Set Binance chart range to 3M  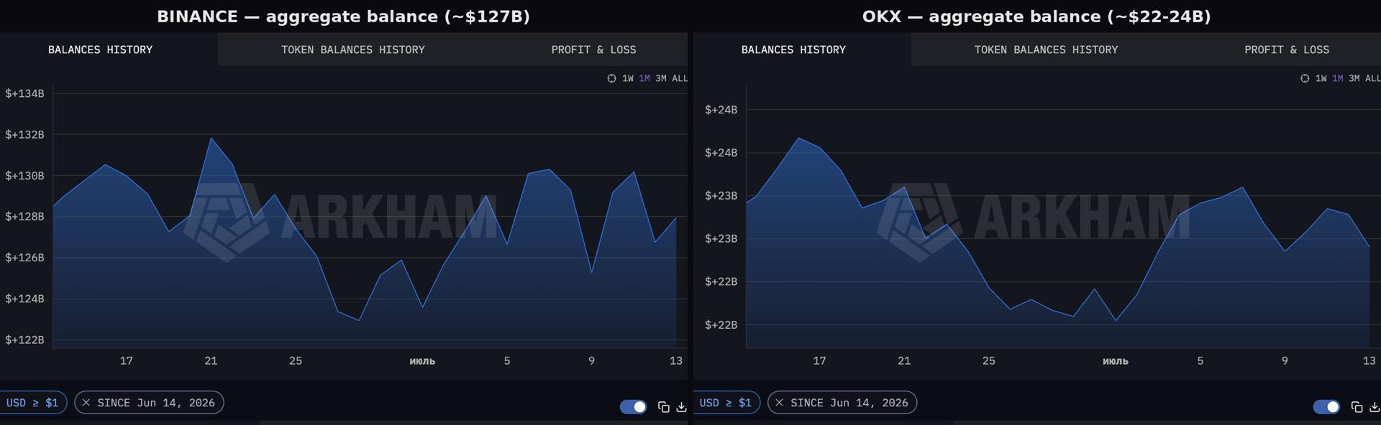(661, 78)
